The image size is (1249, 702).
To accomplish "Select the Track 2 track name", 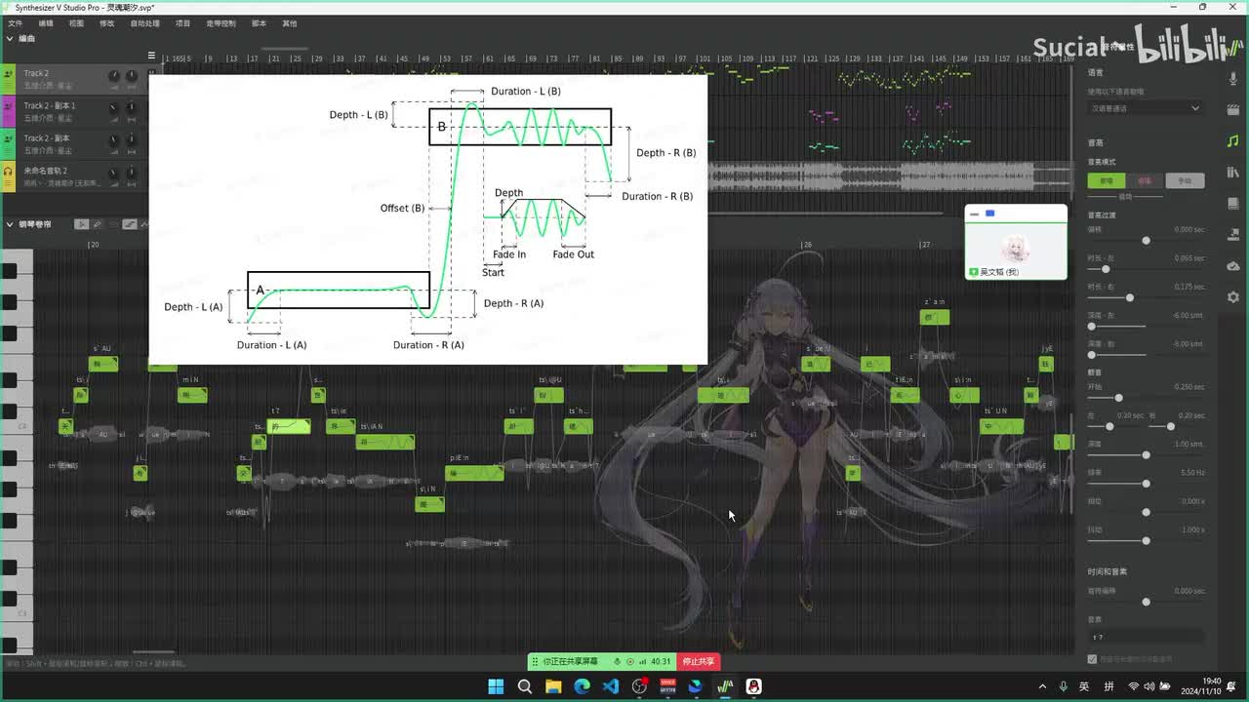I will pos(36,73).
